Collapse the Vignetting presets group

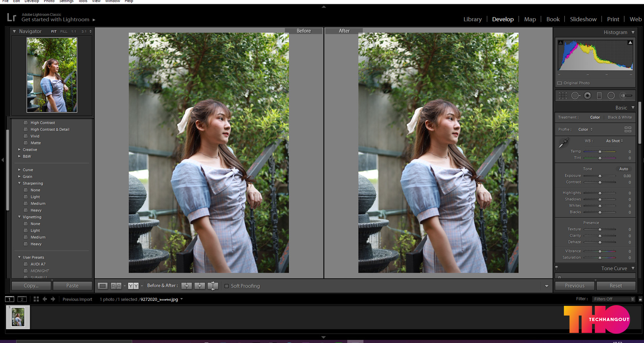click(19, 217)
